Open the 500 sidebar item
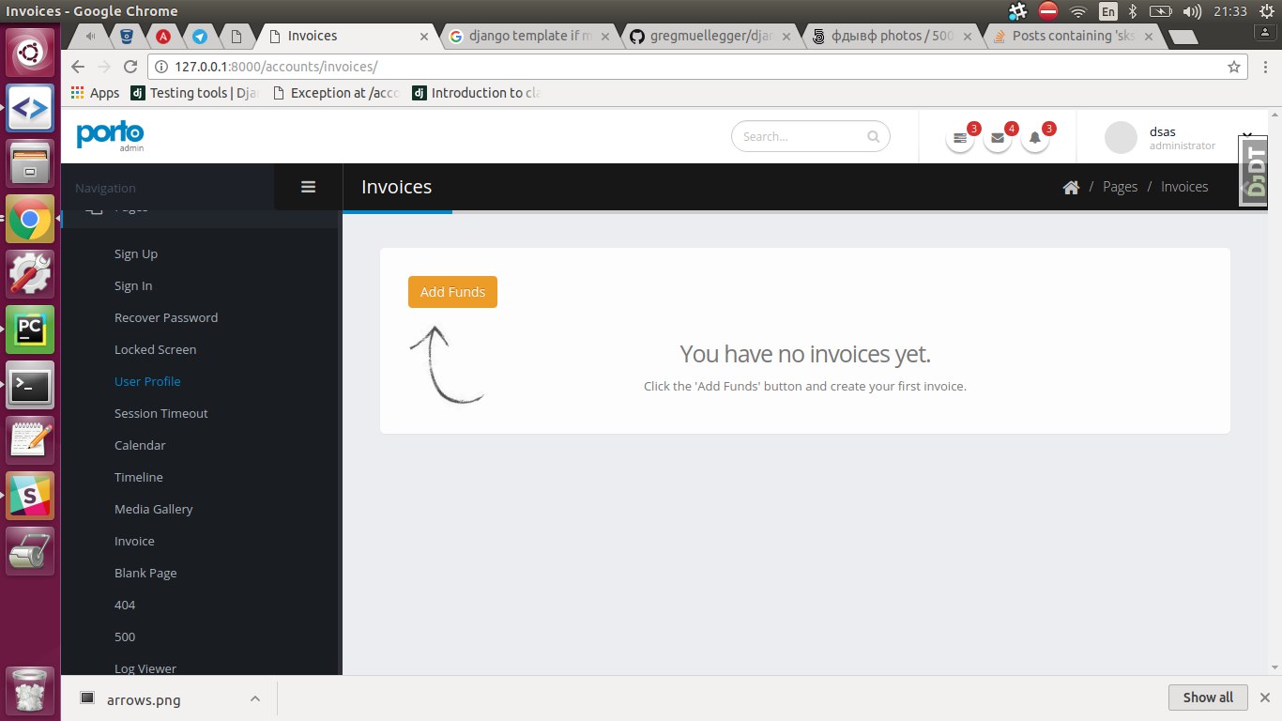 [x=125, y=637]
